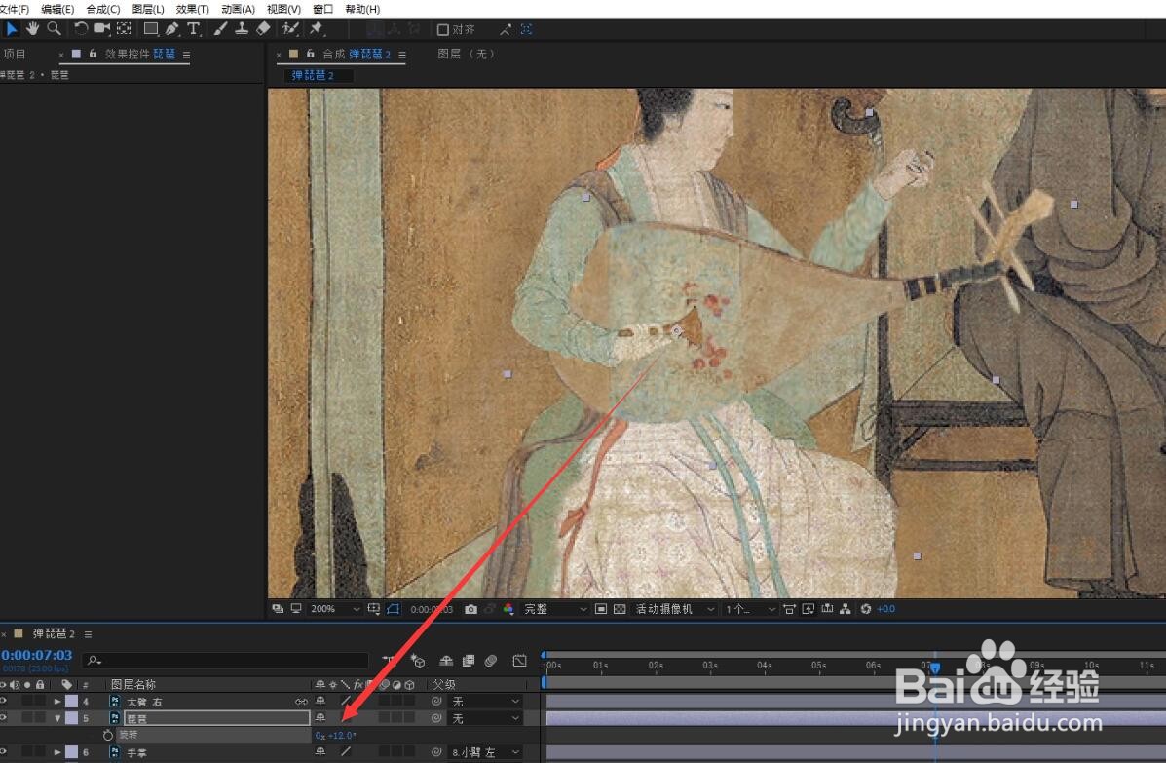Open the 200% magnification dropdown
The height and width of the screenshot is (763, 1166).
tap(335, 609)
